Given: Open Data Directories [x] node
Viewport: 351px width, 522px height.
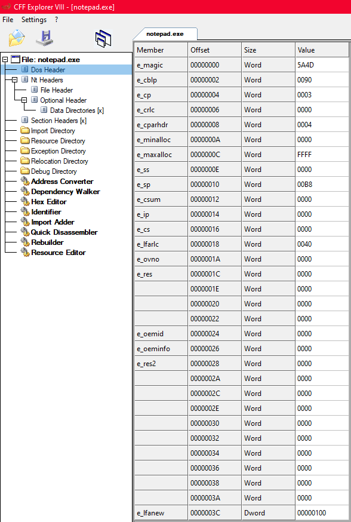Looking at the screenshot, I should 77,110.
